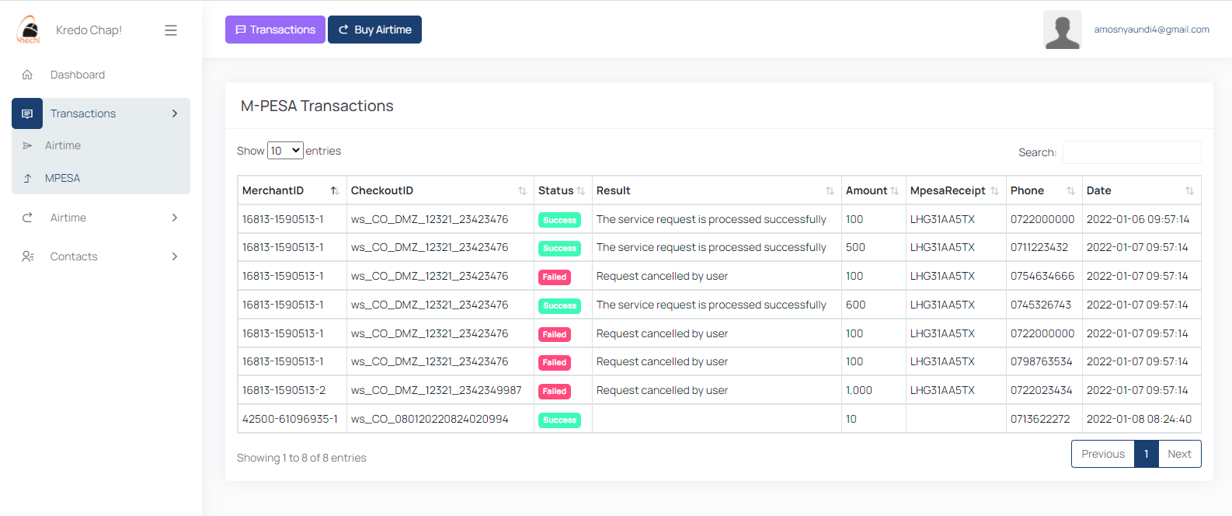Click Showing 1 to 8 of 8 entries
Screen dimensions: 1232x516
301,458
